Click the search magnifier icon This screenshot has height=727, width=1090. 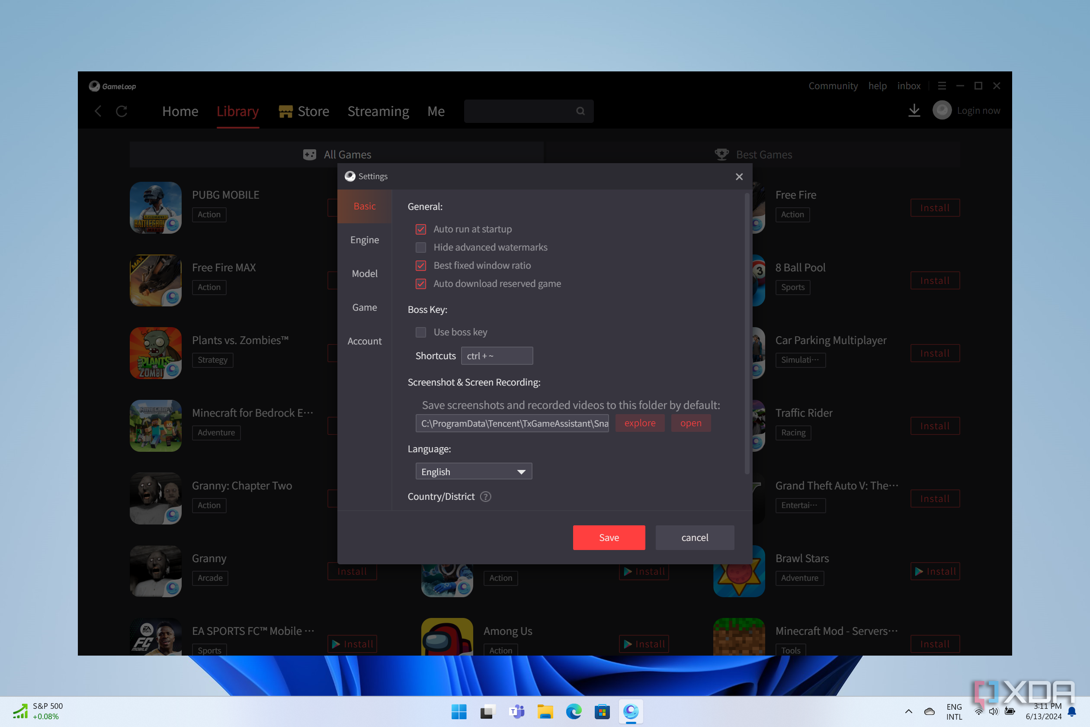(x=580, y=111)
